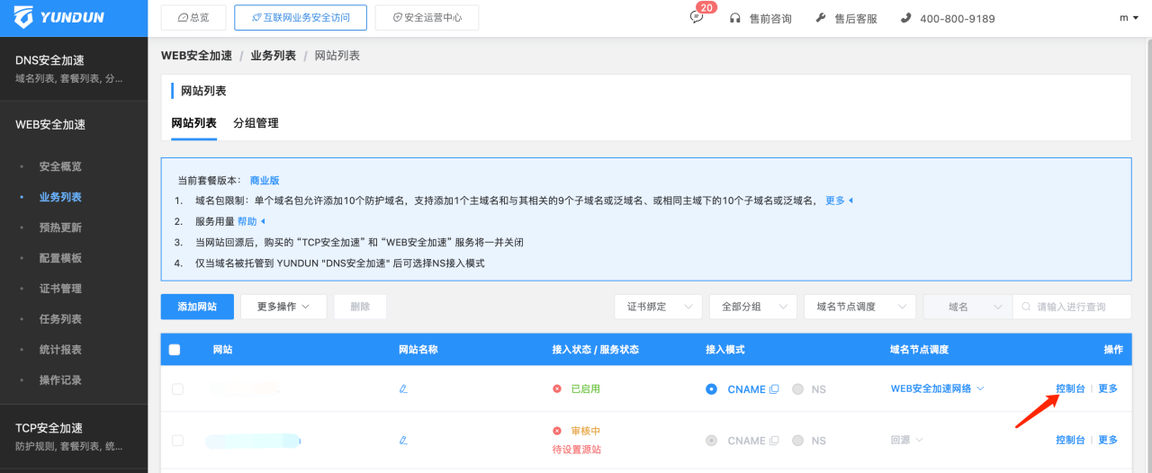
Task: Click red status icon next to 已启用
Action: 557,388
